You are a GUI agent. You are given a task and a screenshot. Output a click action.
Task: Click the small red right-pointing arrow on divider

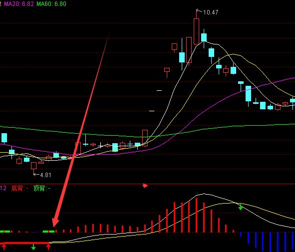[145, 186]
